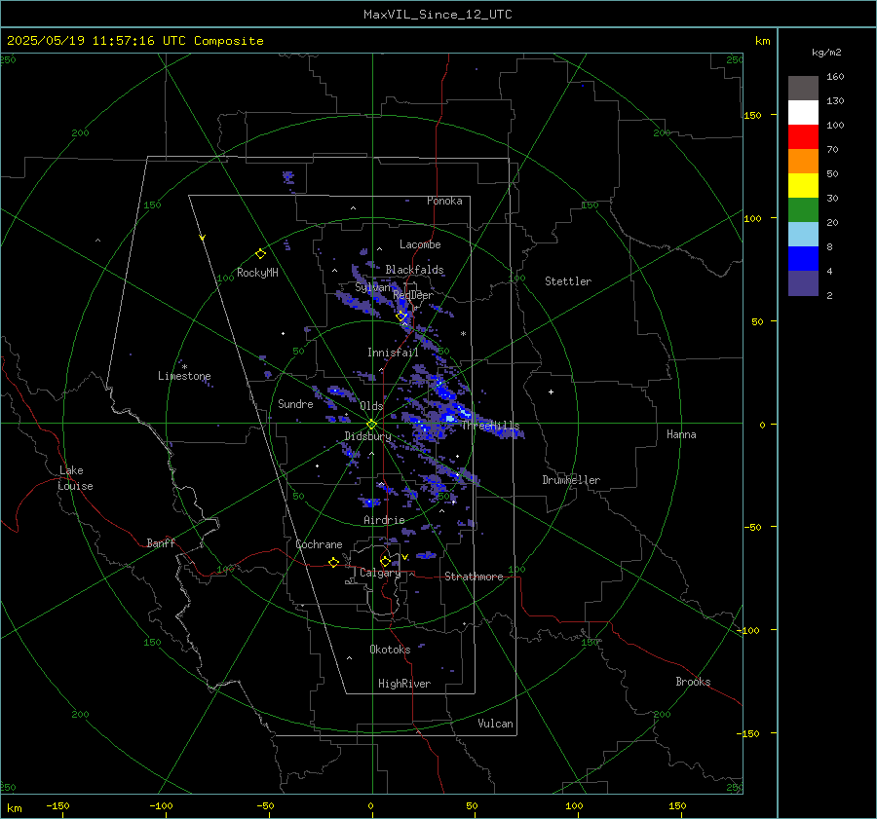Click the yellow diamond marker at RedDeer
The image size is (877, 819).
pyautogui.click(x=401, y=316)
